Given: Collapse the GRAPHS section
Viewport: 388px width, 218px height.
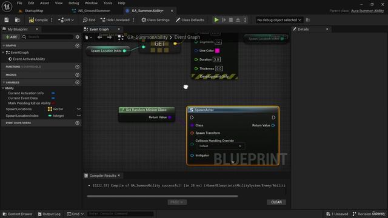Looking at the screenshot, I should (x=4, y=46).
